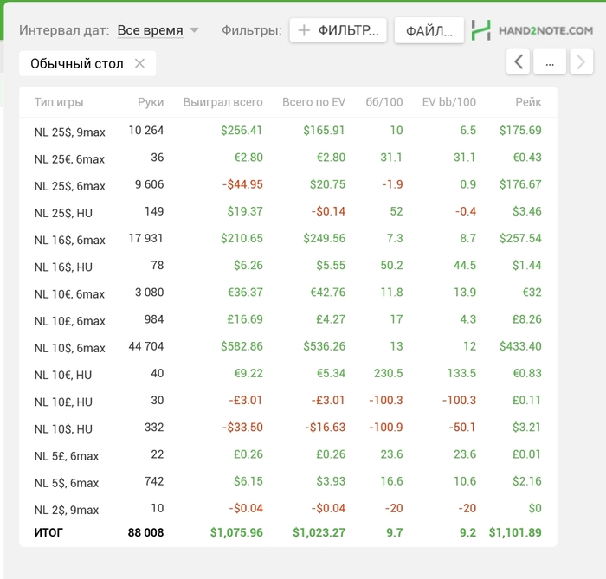Remove the Обычный стол filter chip
Viewport: 606px width, 579px height.
(139, 63)
